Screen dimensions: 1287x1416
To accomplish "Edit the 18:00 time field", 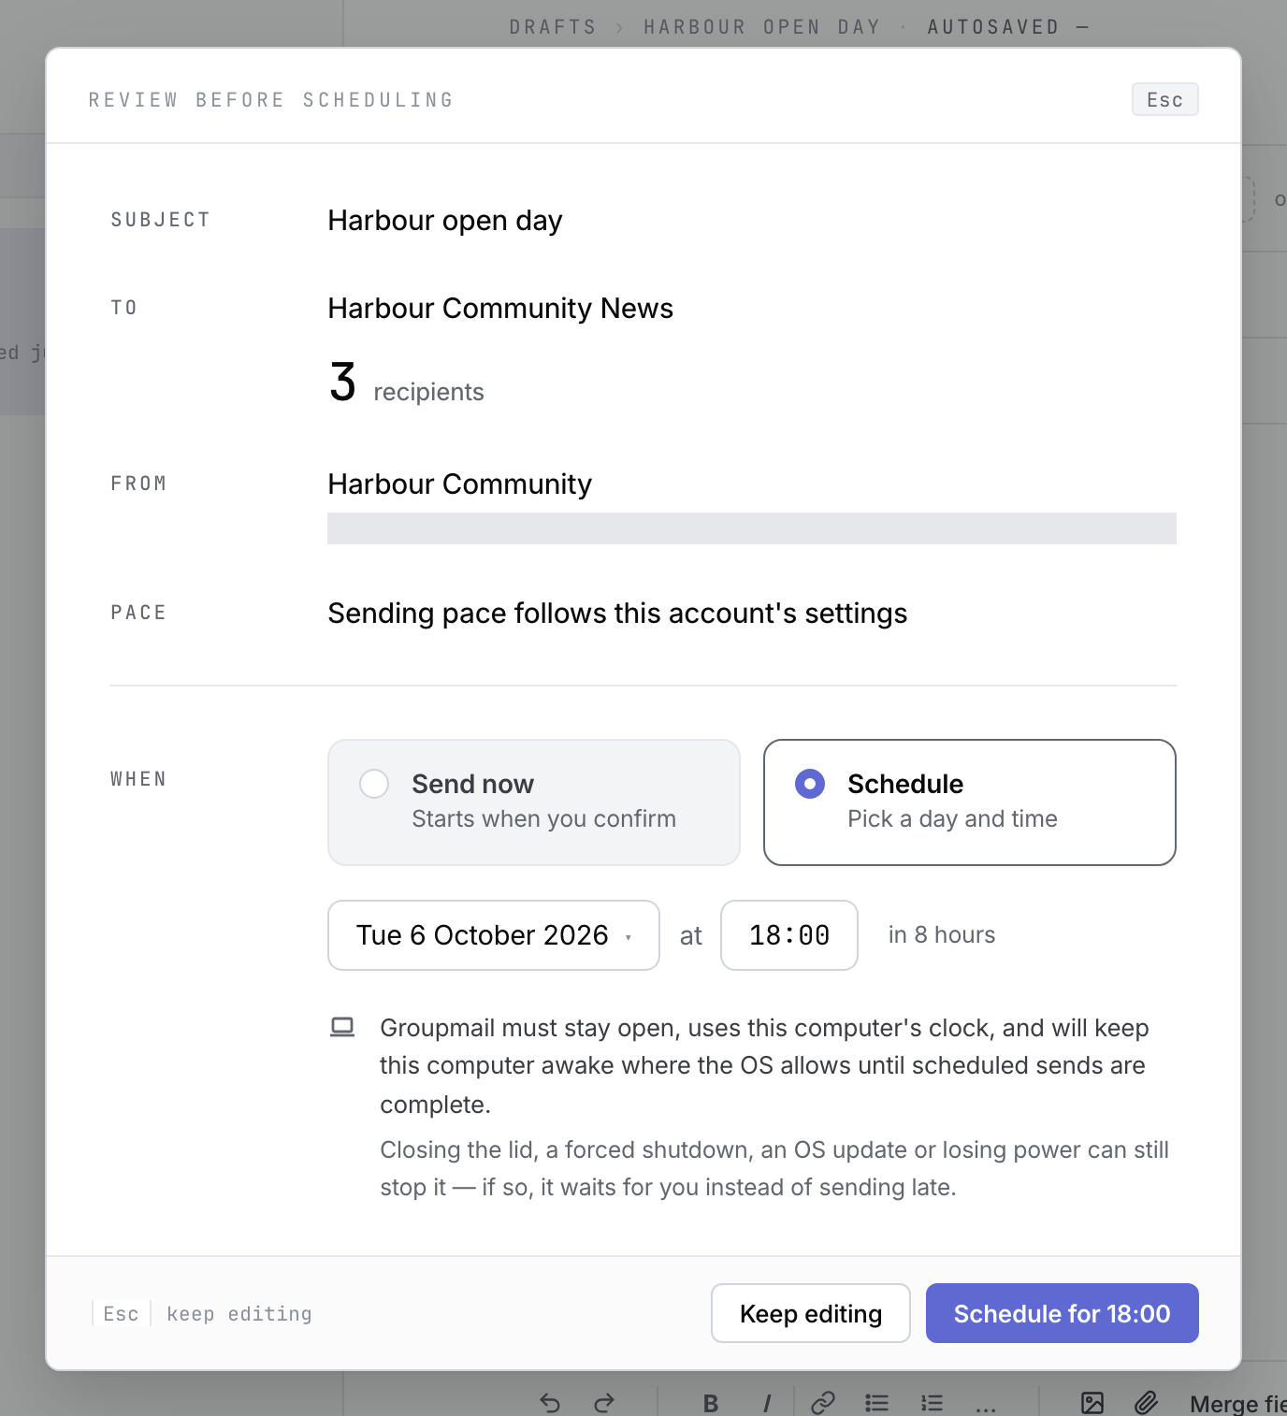I will coord(789,935).
